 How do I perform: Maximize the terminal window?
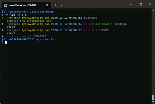coord(140,4)
